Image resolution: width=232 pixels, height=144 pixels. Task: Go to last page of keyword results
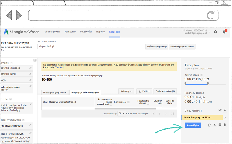tap(172, 114)
